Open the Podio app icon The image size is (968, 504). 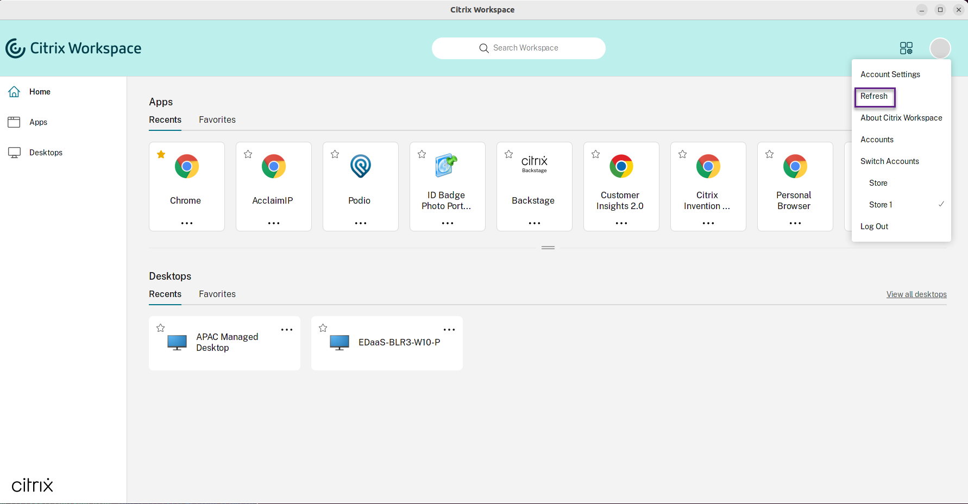(360, 166)
